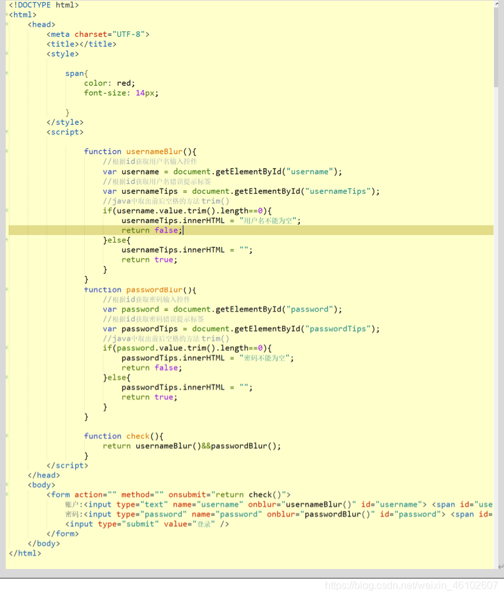
Task: Click the 'function check()' declaration
Action: click(x=124, y=436)
